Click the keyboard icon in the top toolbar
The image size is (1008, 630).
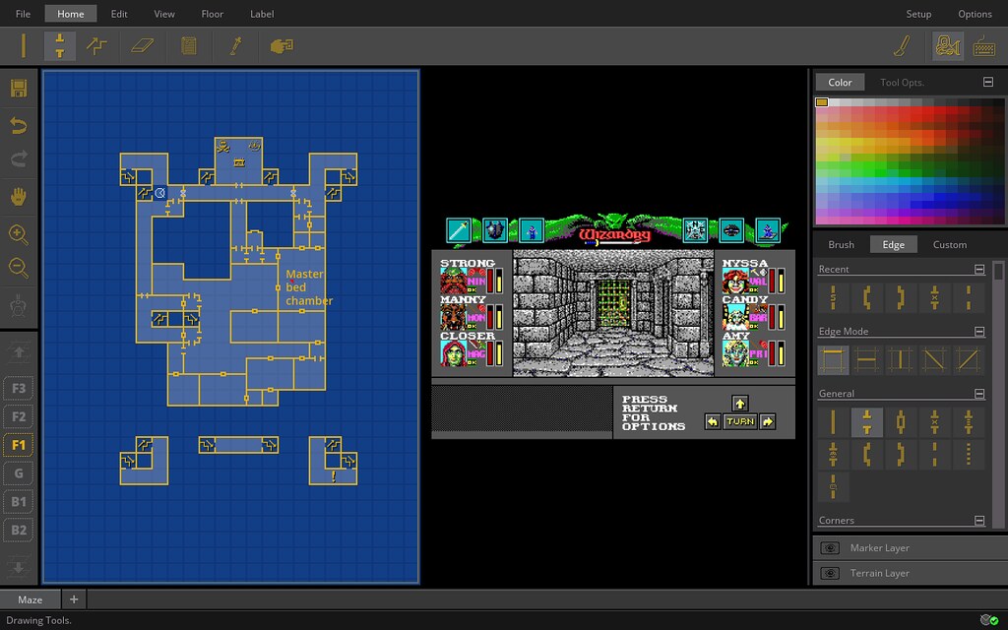(x=984, y=45)
